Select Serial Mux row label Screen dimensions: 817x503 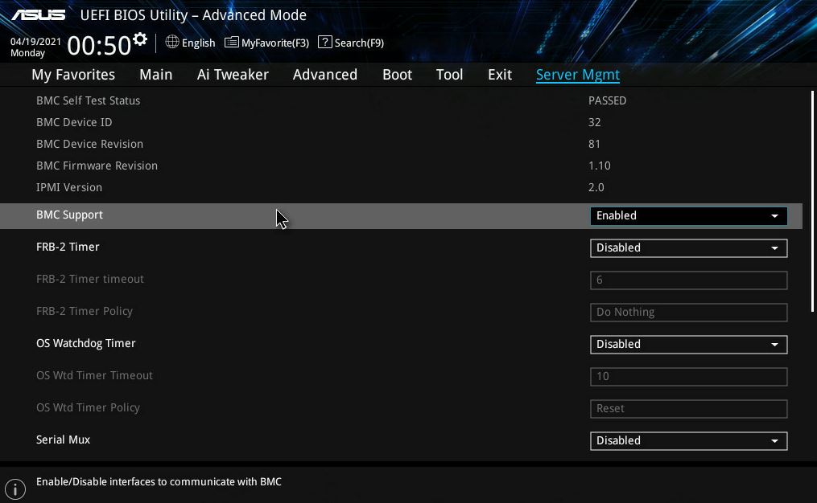click(63, 440)
